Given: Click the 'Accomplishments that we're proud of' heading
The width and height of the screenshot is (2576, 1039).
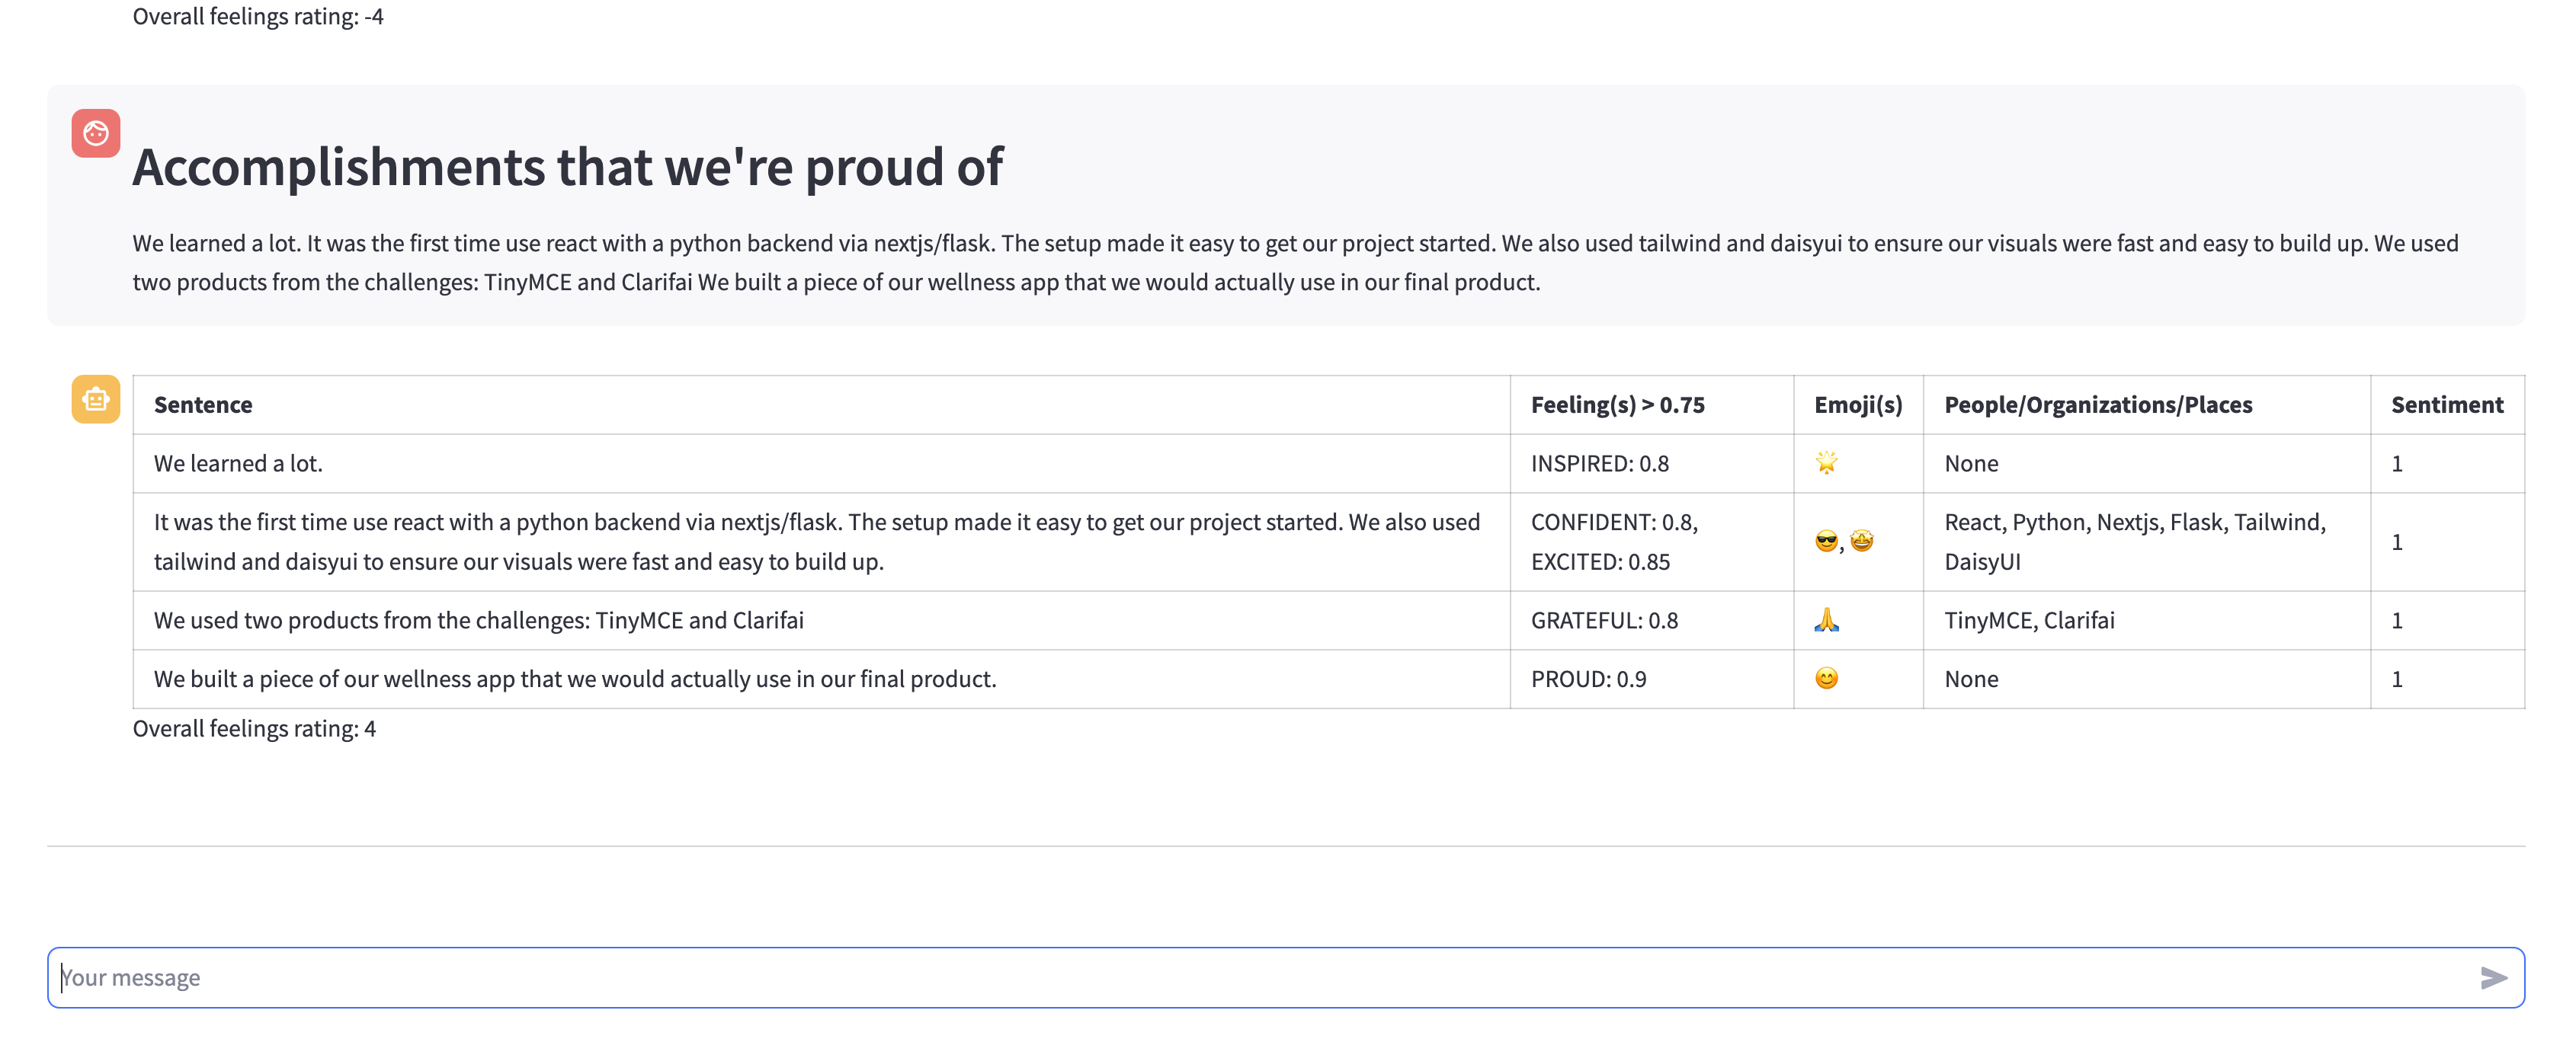Looking at the screenshot, I should pos(567,167).
